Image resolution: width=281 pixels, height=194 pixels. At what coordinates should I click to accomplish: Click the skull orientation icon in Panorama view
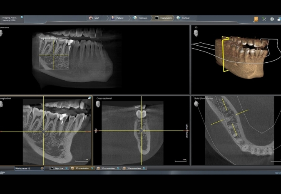(2, 33)
